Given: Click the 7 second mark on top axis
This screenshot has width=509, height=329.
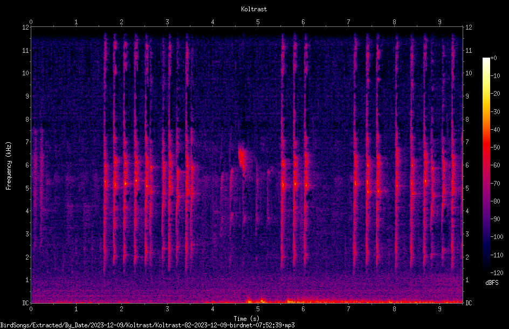Looking at the screenshot, I should pyautogui.click(x=348, y=22).
